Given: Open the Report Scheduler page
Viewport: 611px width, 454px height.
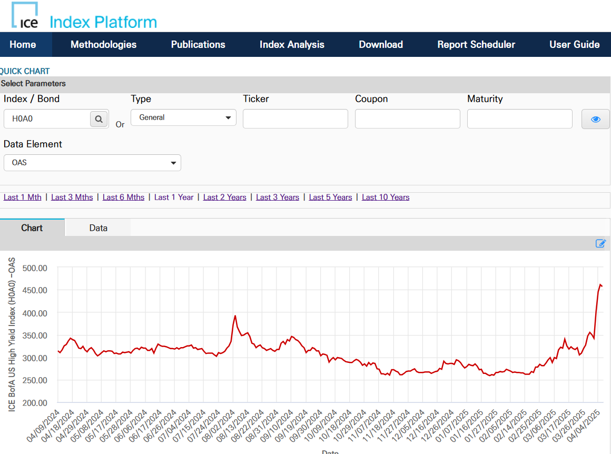Looking at the screenshot, I should pos(476,45).
